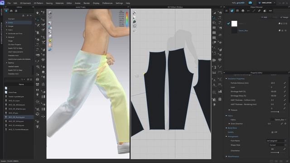Collapse the Arrangement section
Screen dimensions: 290x163
pyautogui.click(x=226, y=136)
